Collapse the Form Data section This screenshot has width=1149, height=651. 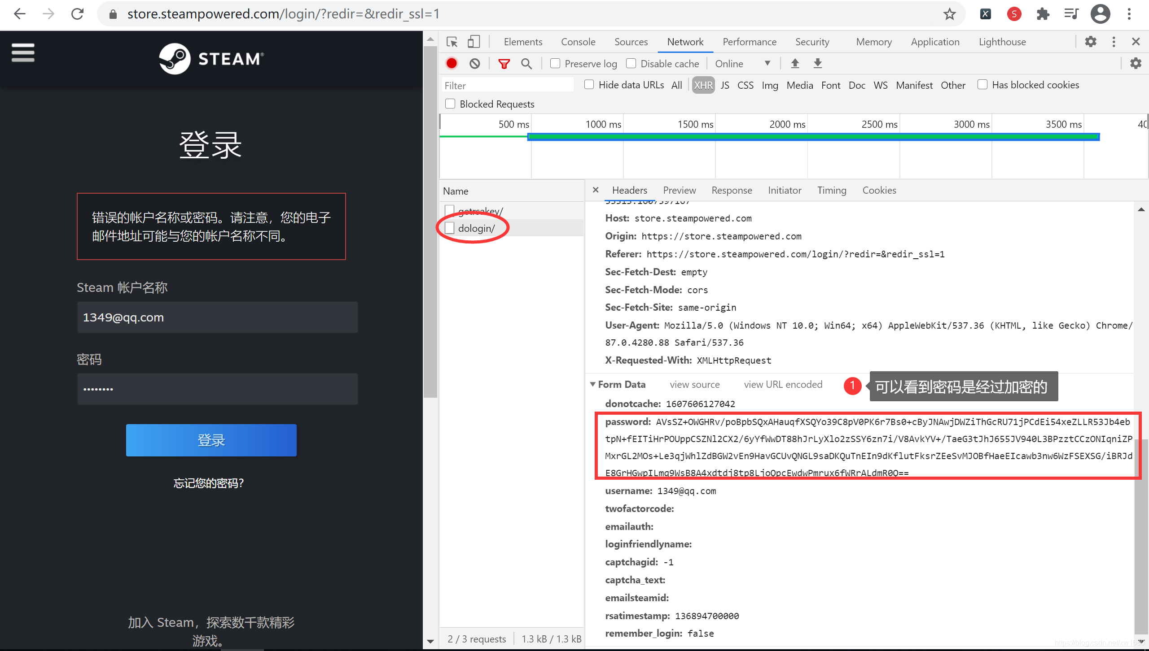click(593, 385)
